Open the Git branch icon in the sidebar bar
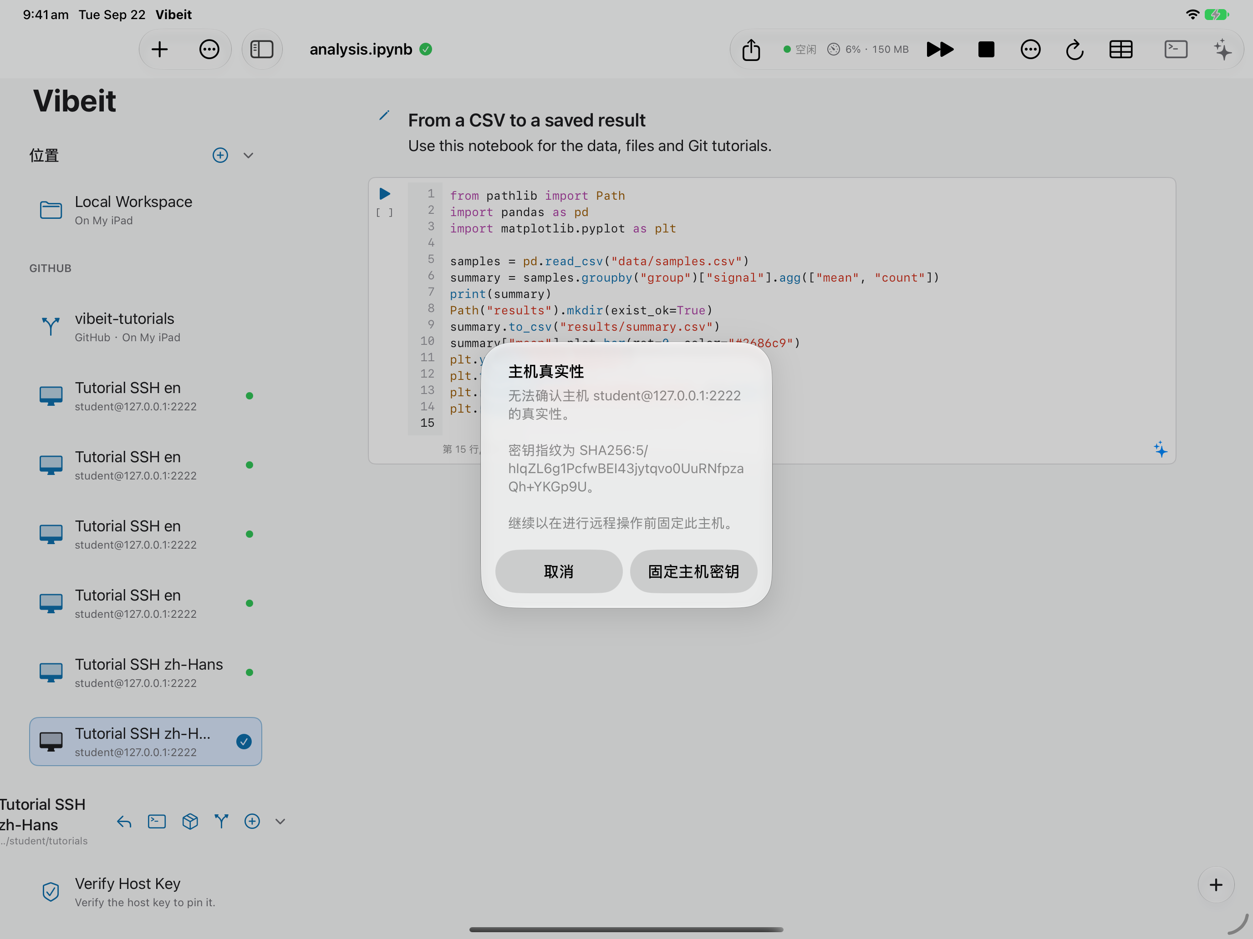The height and width of the screenshot is (939, 1253). point(221,821)
